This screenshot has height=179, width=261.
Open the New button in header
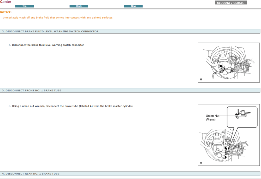click(x=133, y=6)
